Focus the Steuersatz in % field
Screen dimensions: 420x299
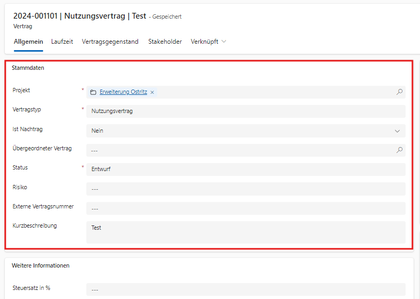245,289
